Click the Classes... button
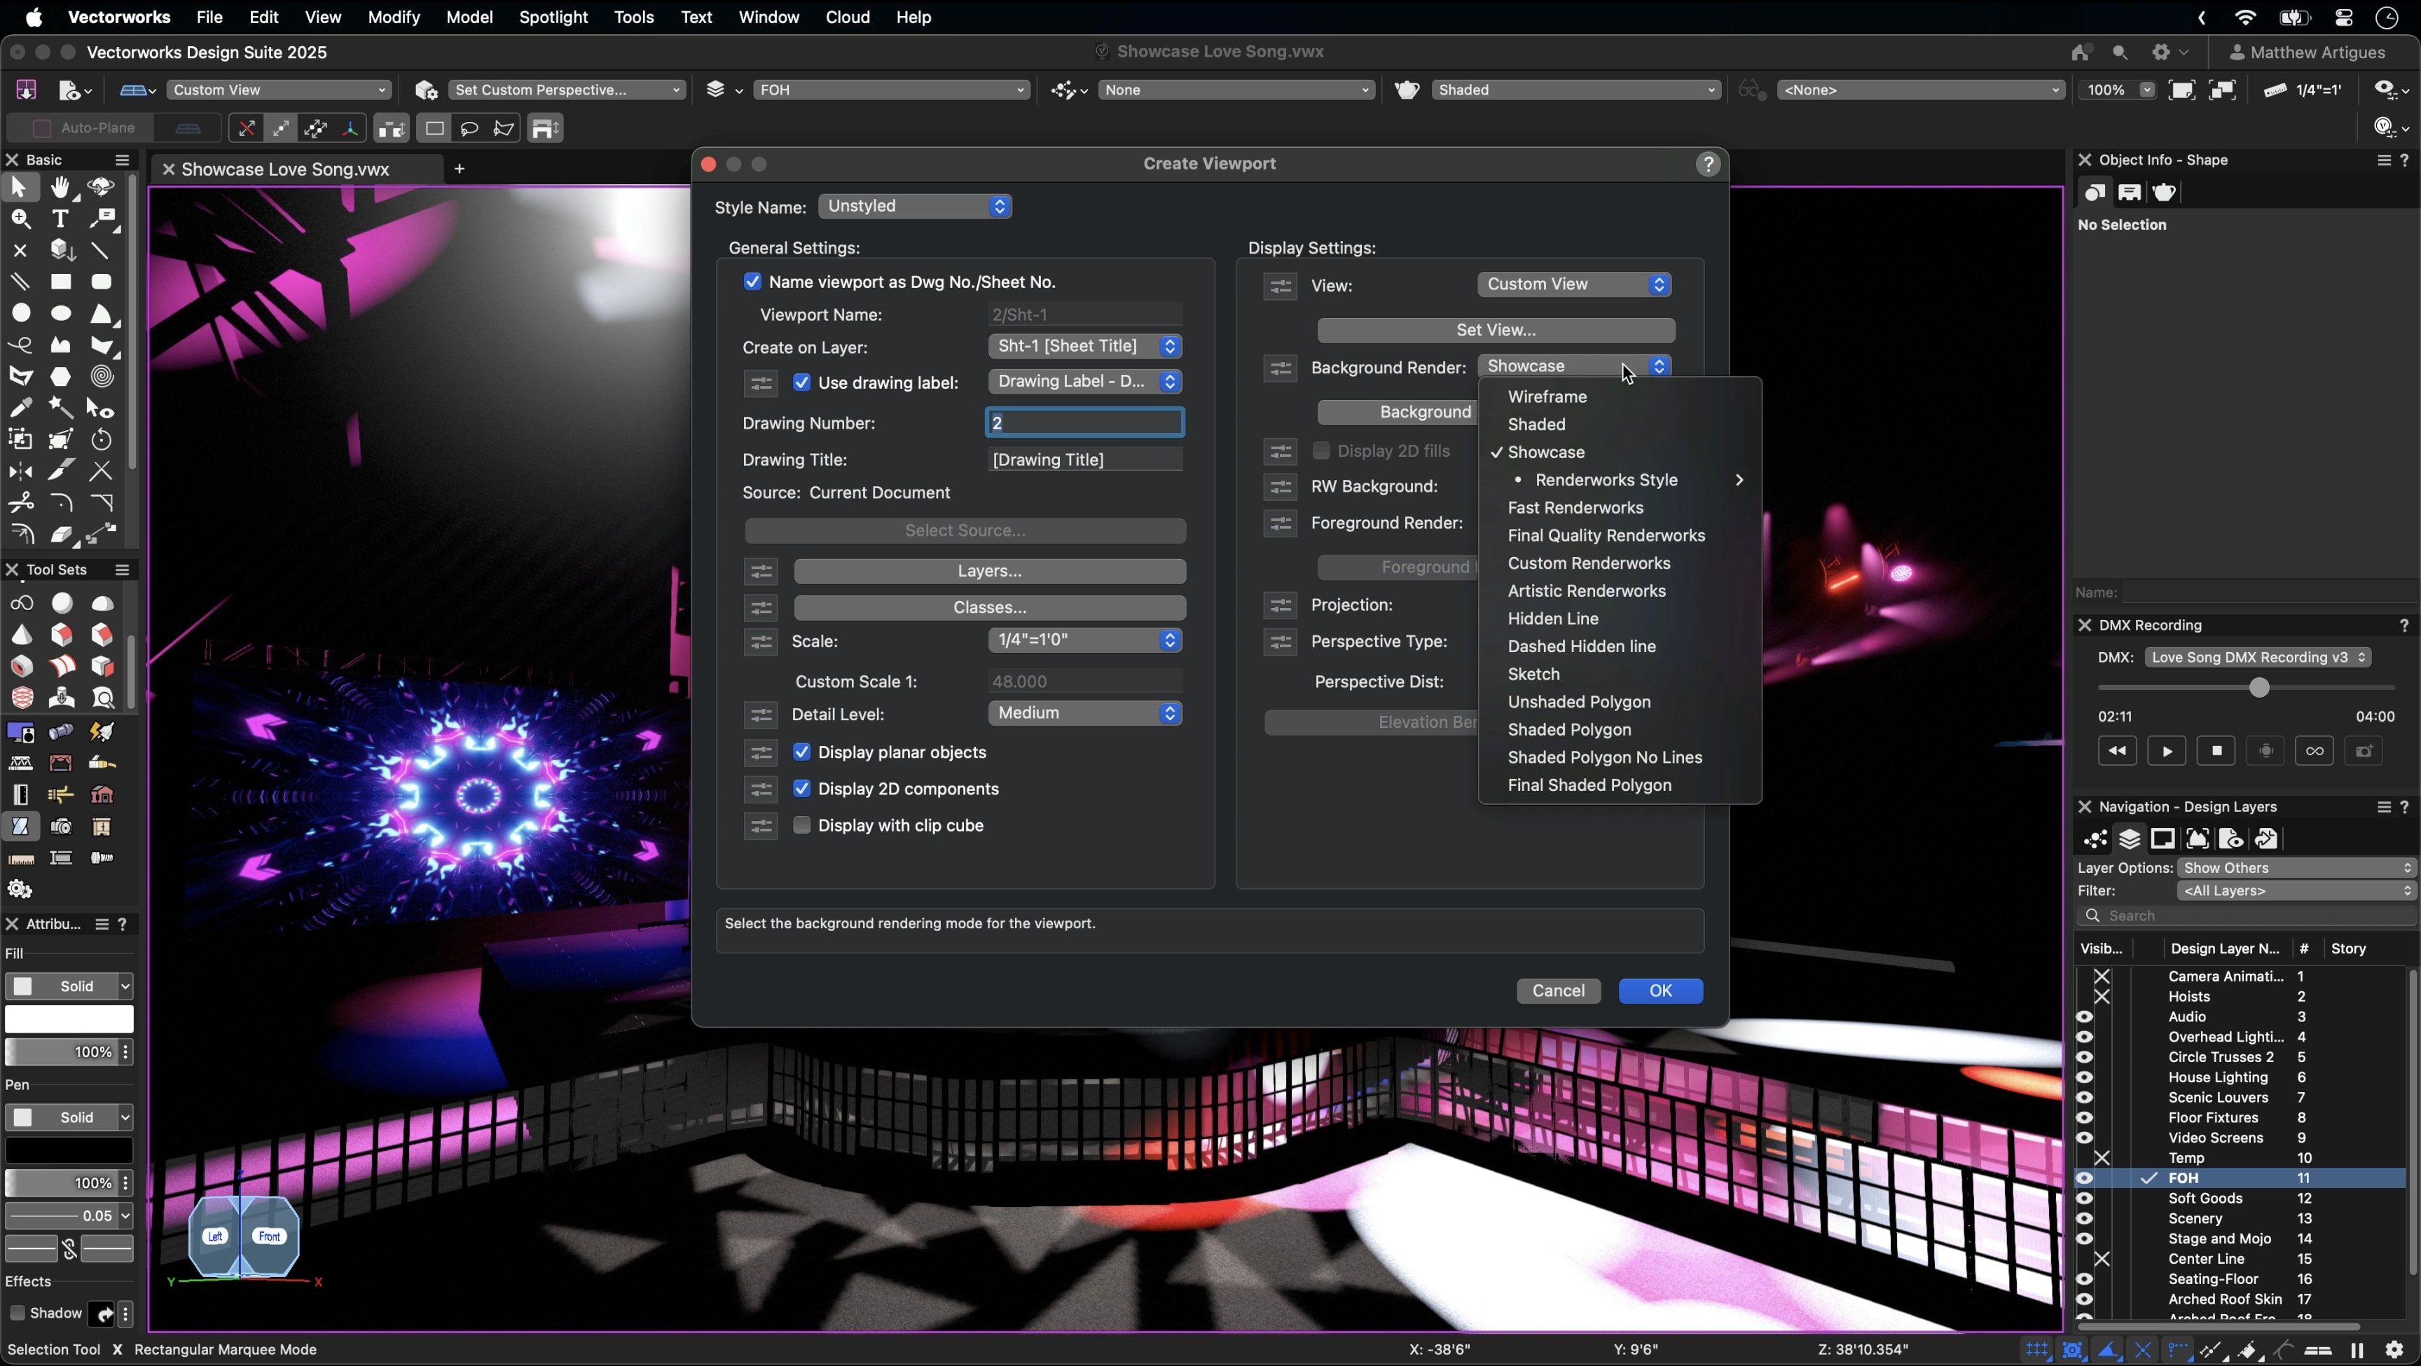This screenshot has width=2421, height=1366. pyautogui.click(x=988, y=608)
